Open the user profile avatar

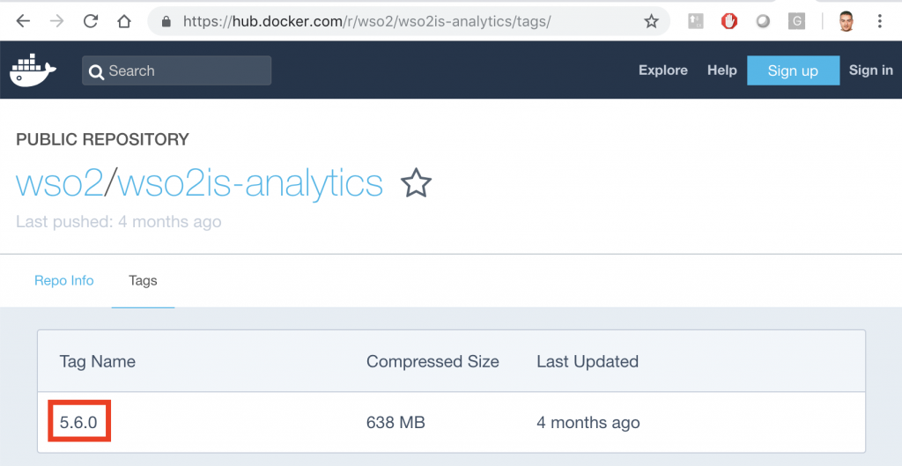(846, 21)
